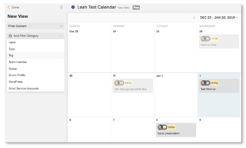Open the Dec 23 - Jan 20, 2019 date picker
Screen dimensions: 246x148
point(219,18)
